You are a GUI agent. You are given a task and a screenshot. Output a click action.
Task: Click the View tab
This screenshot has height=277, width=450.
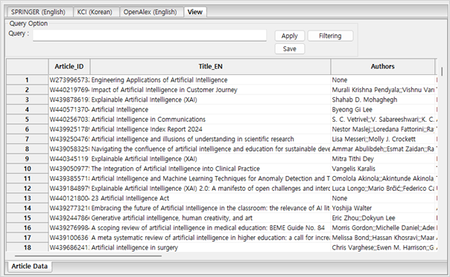pyautogui.click(x=195, y=12)
